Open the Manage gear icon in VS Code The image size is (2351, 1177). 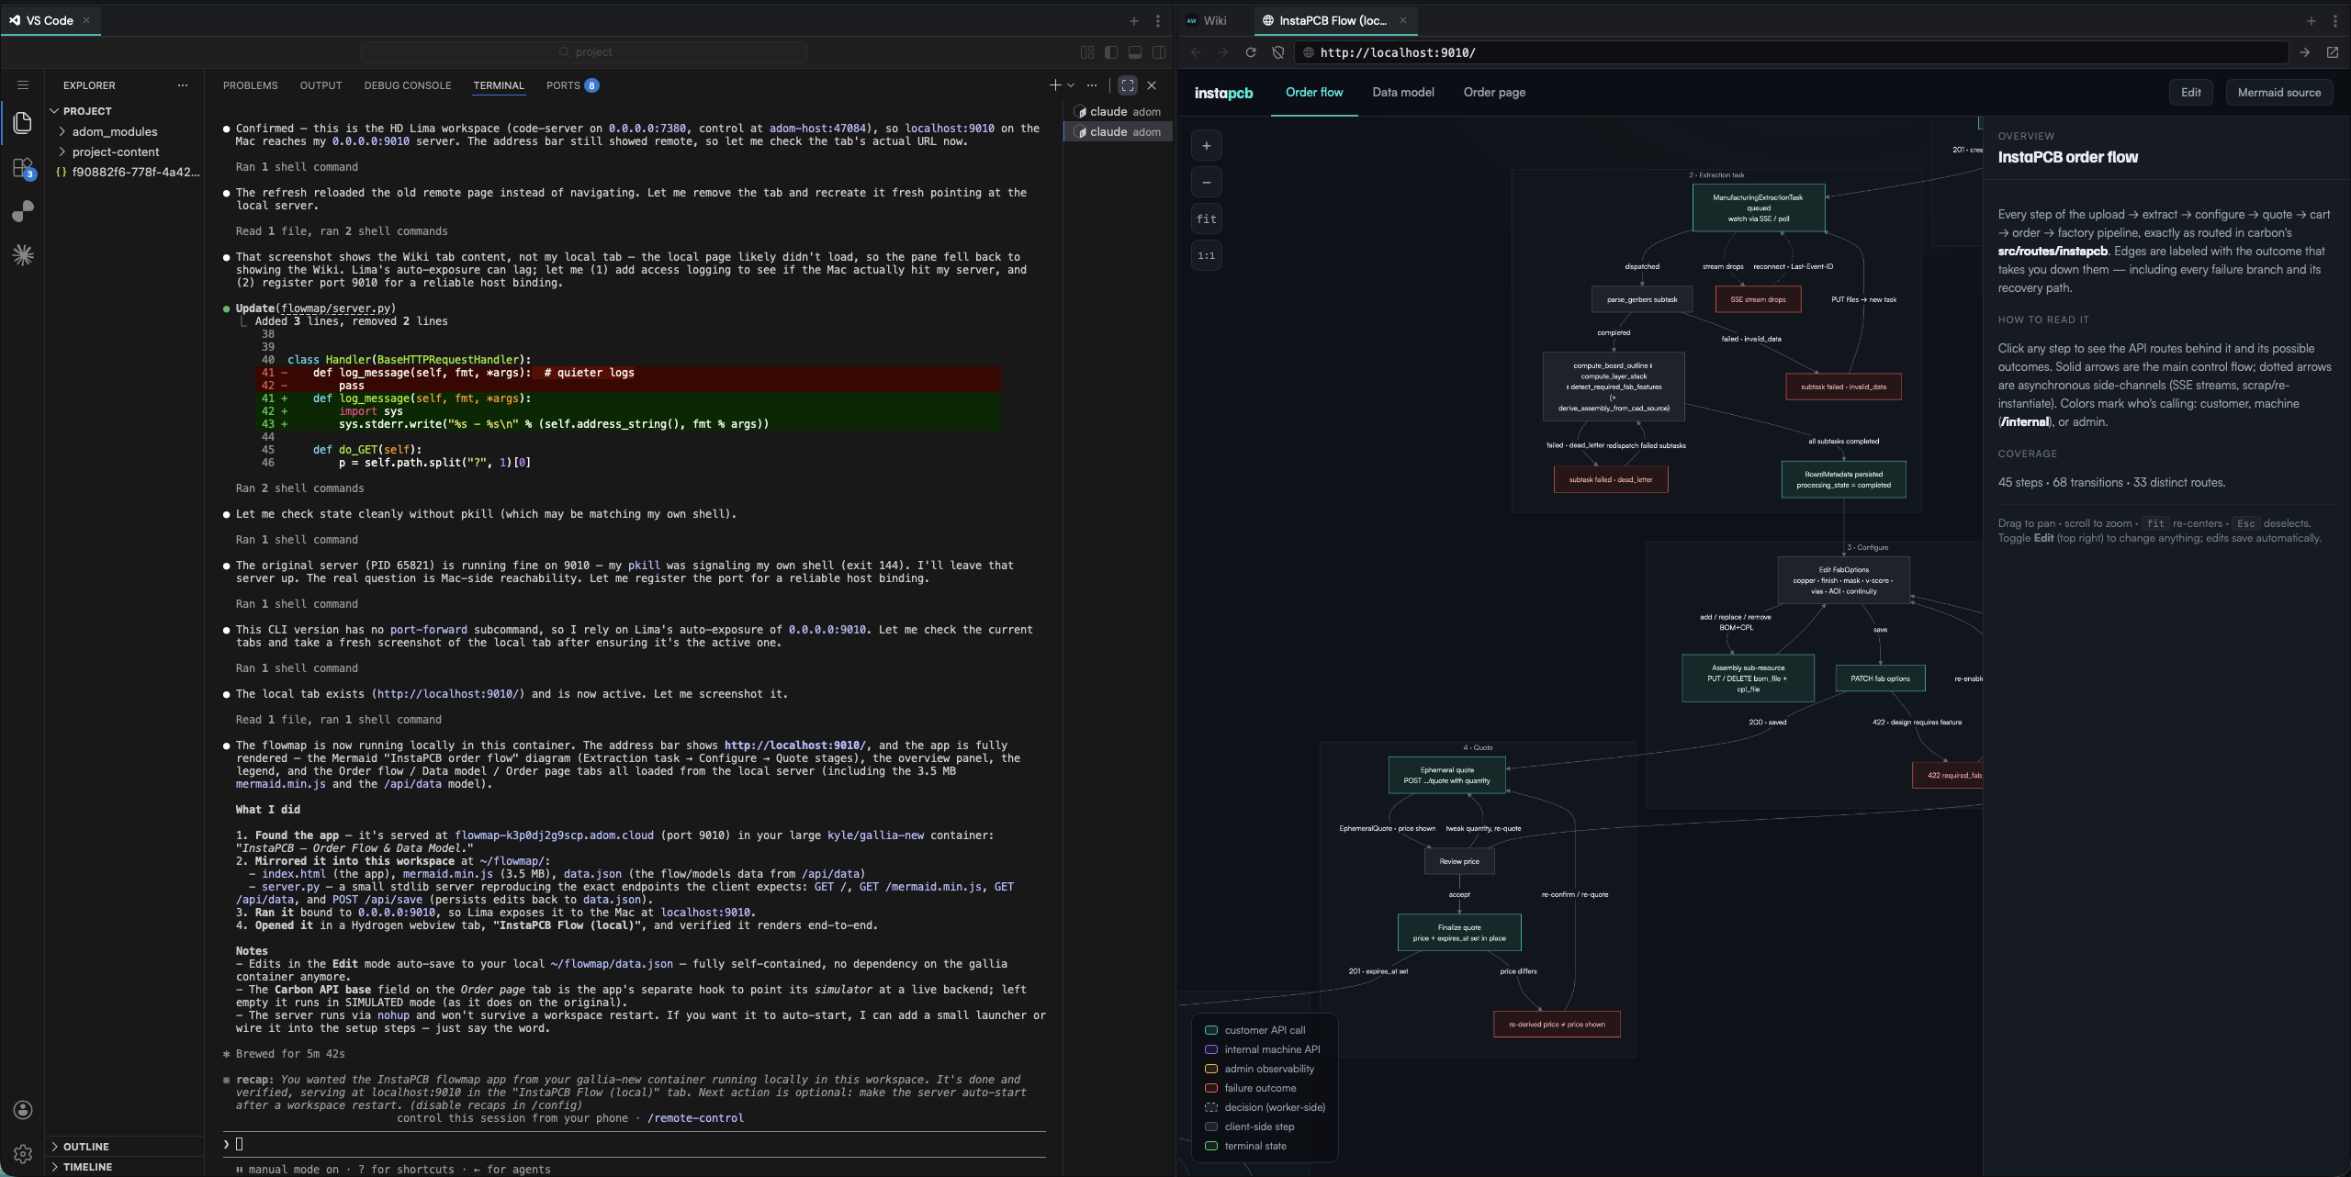tap(23, 1154)
